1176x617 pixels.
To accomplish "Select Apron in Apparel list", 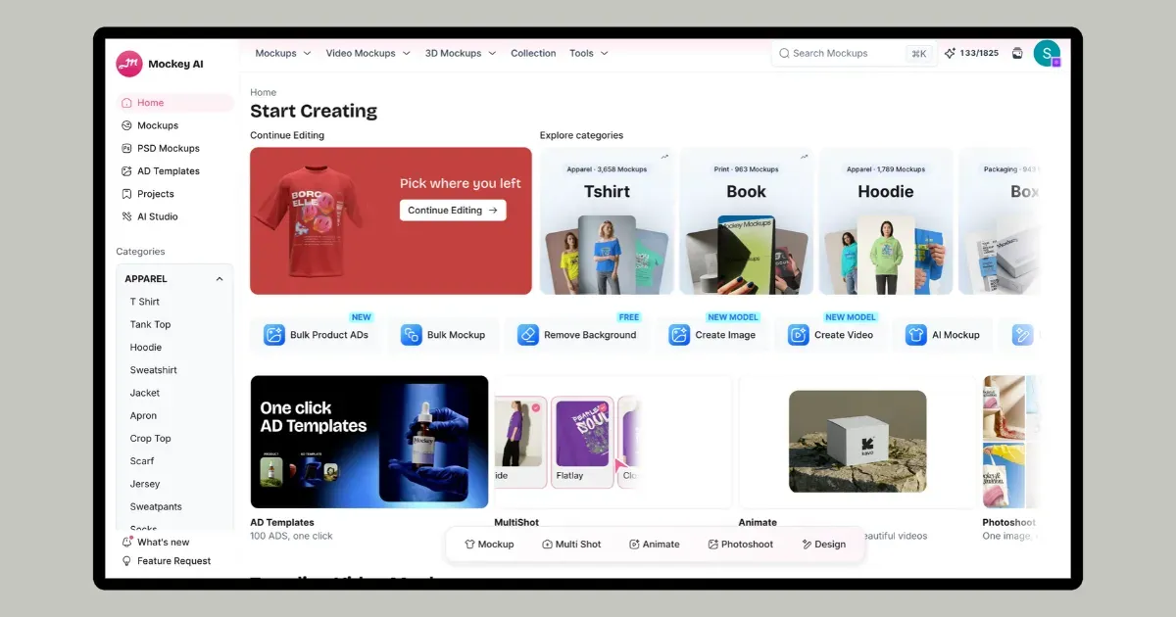I will tap(143, 415).
